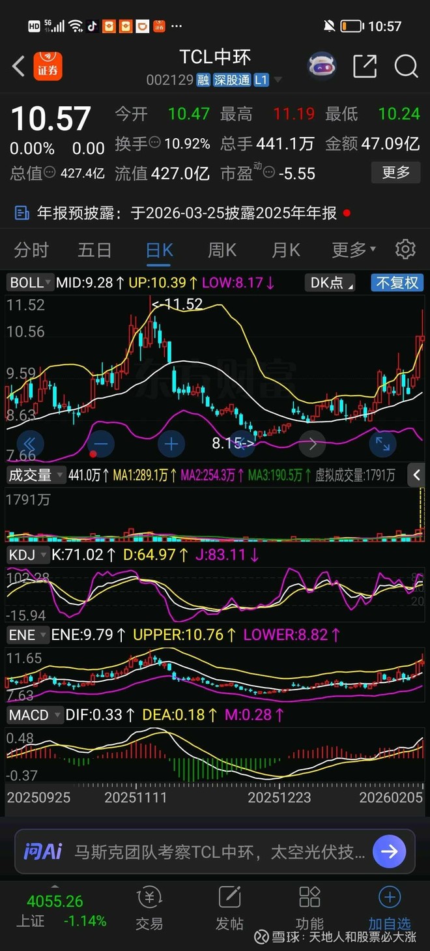Tap the DIF:0.33 MACD reading

click(100, 714)
